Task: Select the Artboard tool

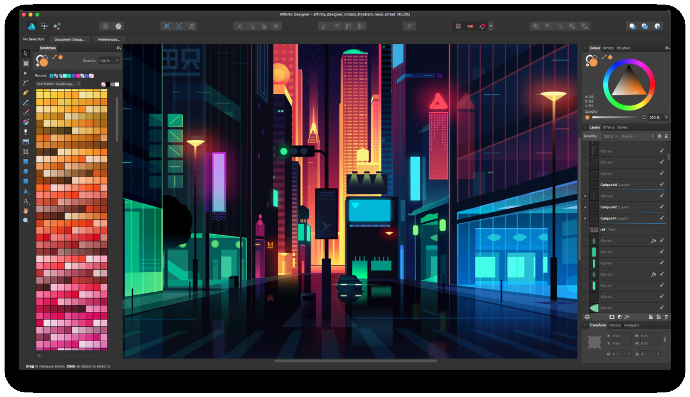Action: pos(26,63)
